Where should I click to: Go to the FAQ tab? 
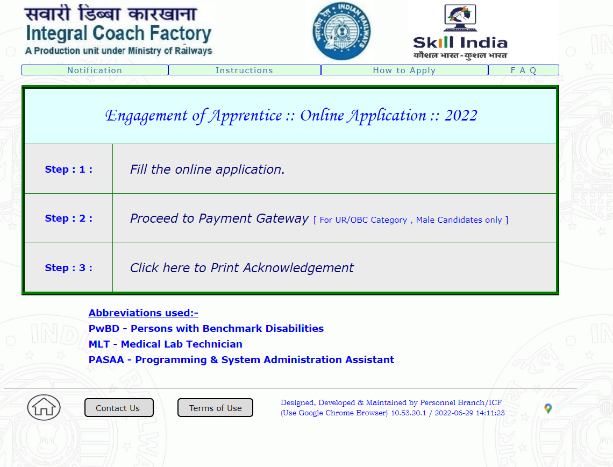(x=523, y=70)
